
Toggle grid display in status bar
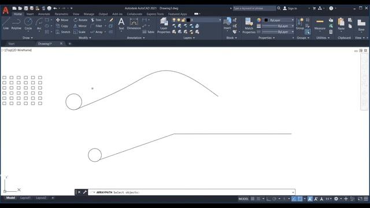coord(253,199)
